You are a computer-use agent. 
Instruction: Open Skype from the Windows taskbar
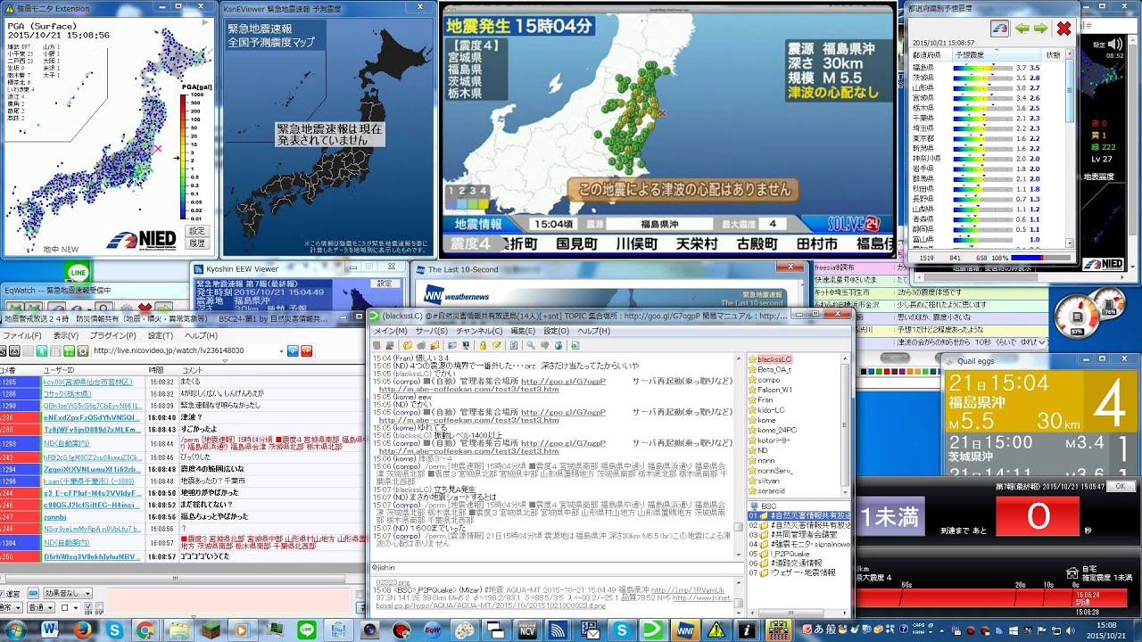click(114, 630)
